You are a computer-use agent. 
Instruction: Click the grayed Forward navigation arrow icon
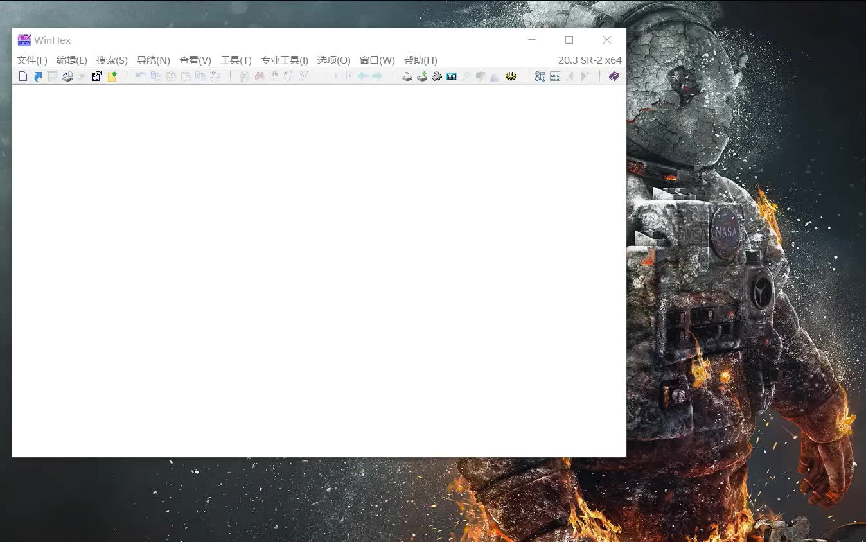(377, 76)
